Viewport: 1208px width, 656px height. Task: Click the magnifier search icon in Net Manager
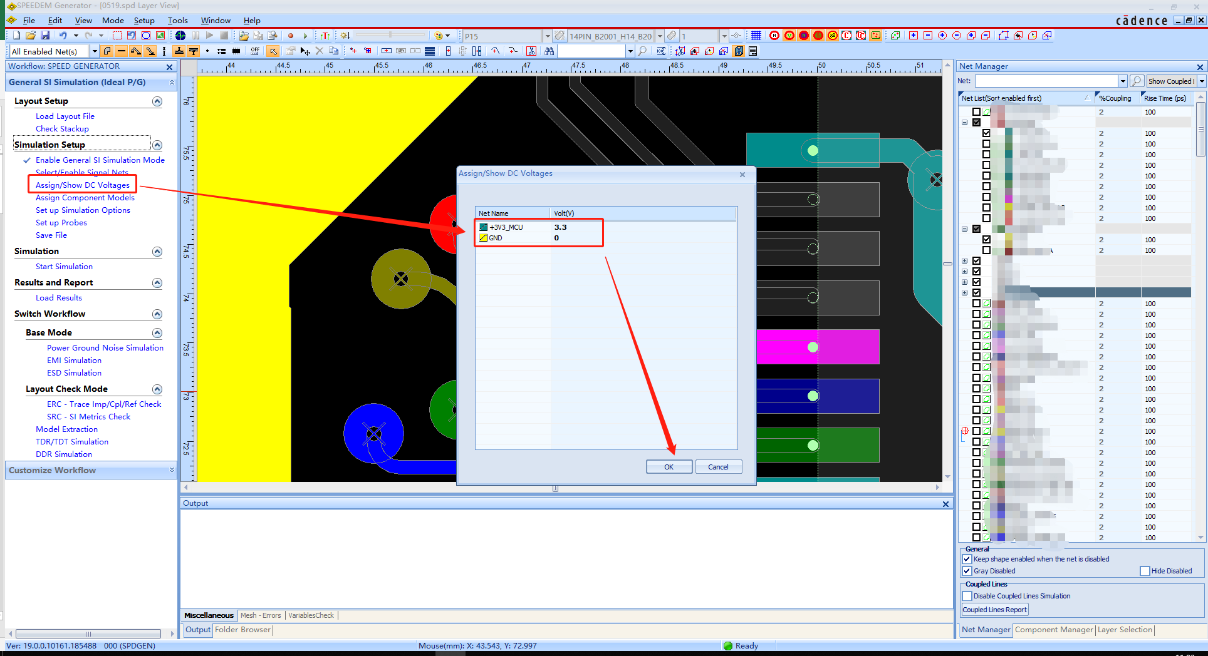tap(1137, 81)
